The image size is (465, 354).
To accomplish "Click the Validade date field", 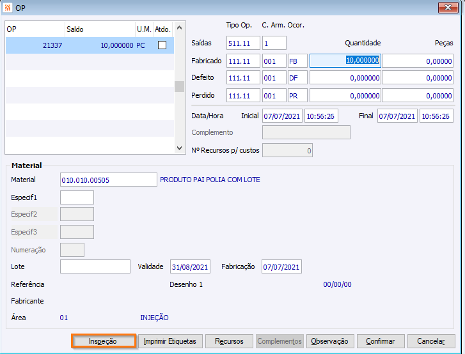I will 191,266.
